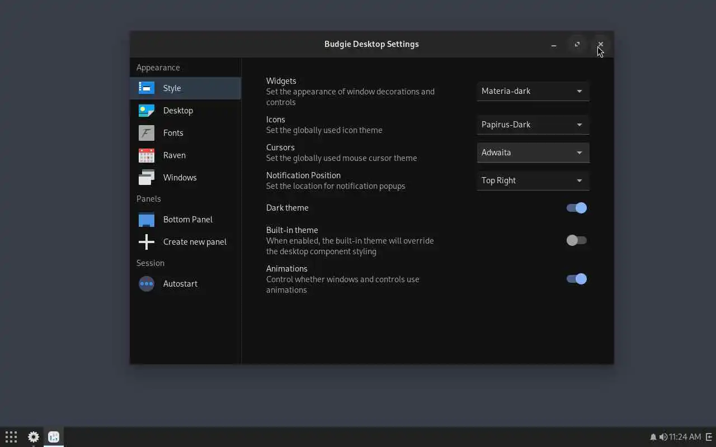The height and width of the screenshot is (447, 716).
Task: Select Fonts in the sidebar
Action: (186, 133)
